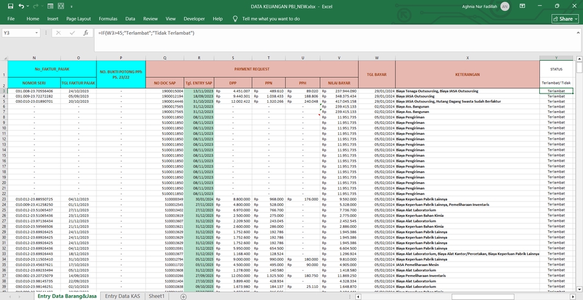The width and height of the screenshot is (583, 300).
Task: Select the Y column header
Action: pos(556,58)
